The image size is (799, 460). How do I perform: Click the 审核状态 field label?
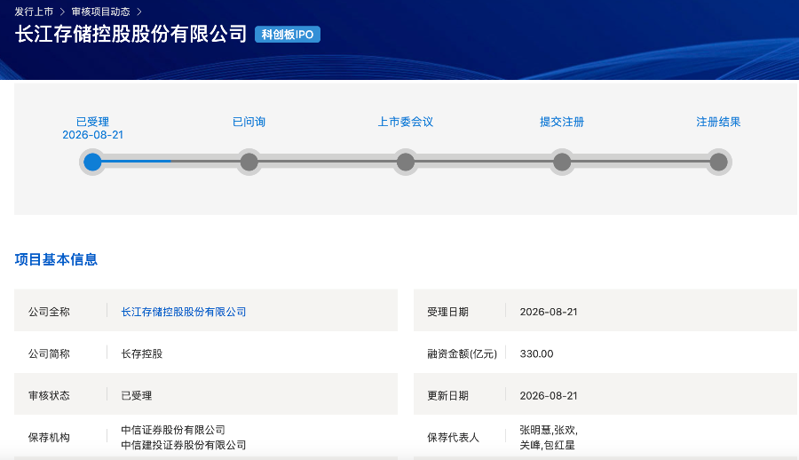coord(49,395)
